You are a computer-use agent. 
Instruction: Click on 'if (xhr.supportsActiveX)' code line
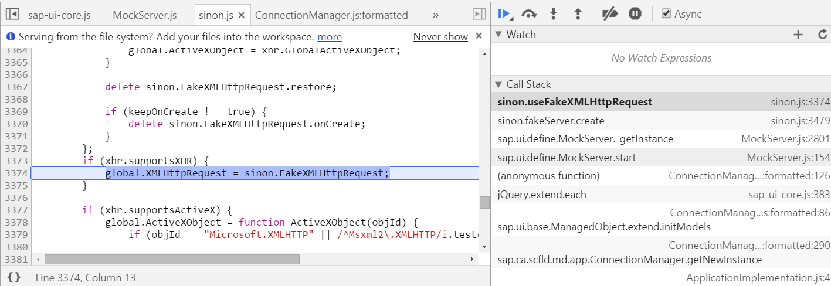click(x=158, y=210)
